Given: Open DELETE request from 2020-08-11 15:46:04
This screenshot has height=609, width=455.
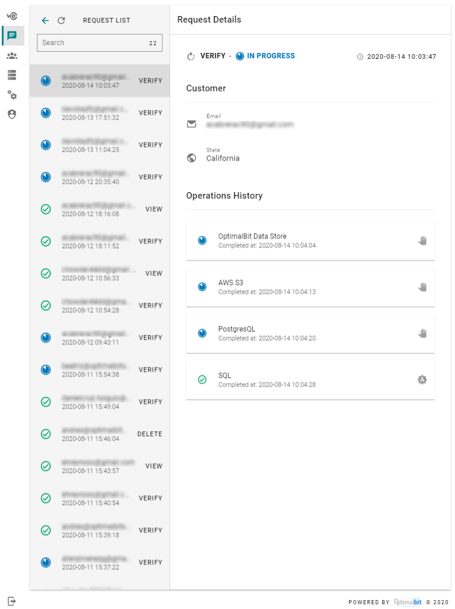Looking at the screenshot, I should (99, 434).
